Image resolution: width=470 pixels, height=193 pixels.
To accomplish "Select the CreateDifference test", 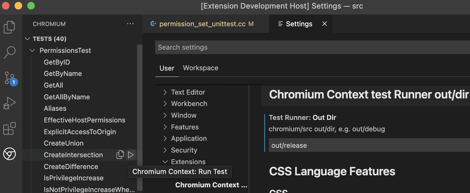I will tap(71, 167).
